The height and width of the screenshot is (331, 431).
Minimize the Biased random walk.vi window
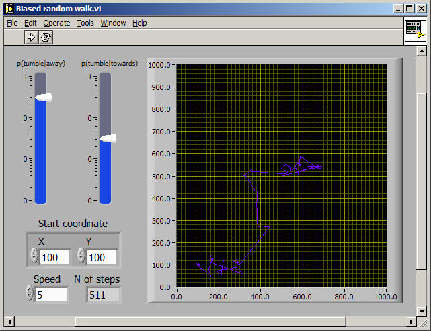[x=398, y=9]
